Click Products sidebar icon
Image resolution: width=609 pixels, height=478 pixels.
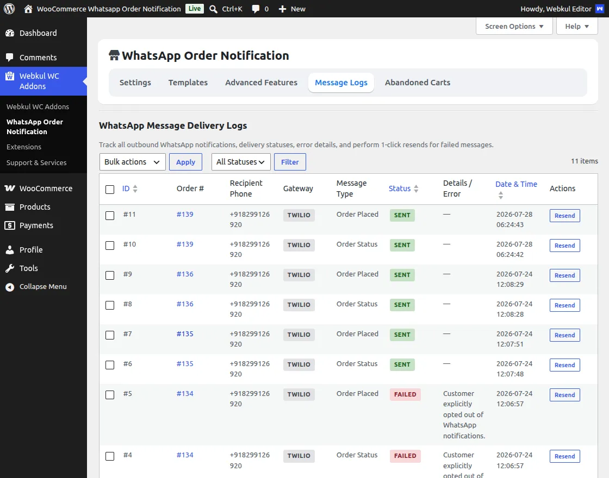10,207
